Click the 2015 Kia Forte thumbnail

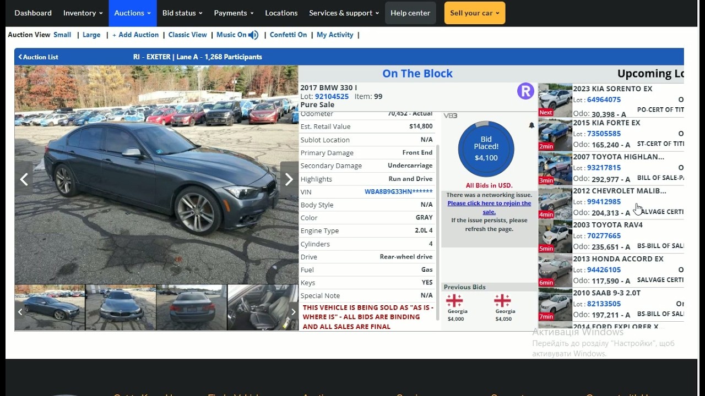pos(555,134)
